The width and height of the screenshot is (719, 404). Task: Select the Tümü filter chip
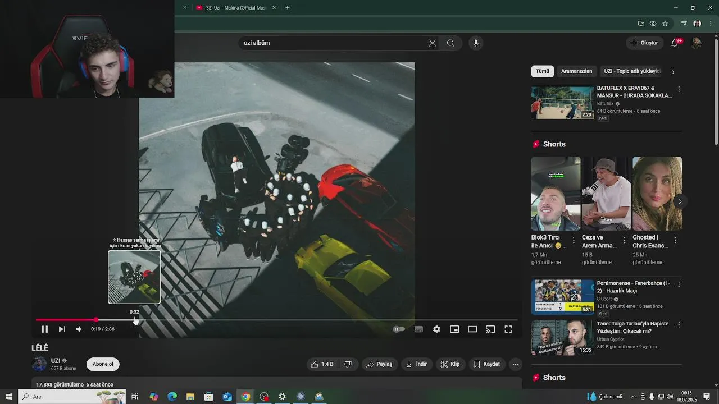click(x=543, y=71)
